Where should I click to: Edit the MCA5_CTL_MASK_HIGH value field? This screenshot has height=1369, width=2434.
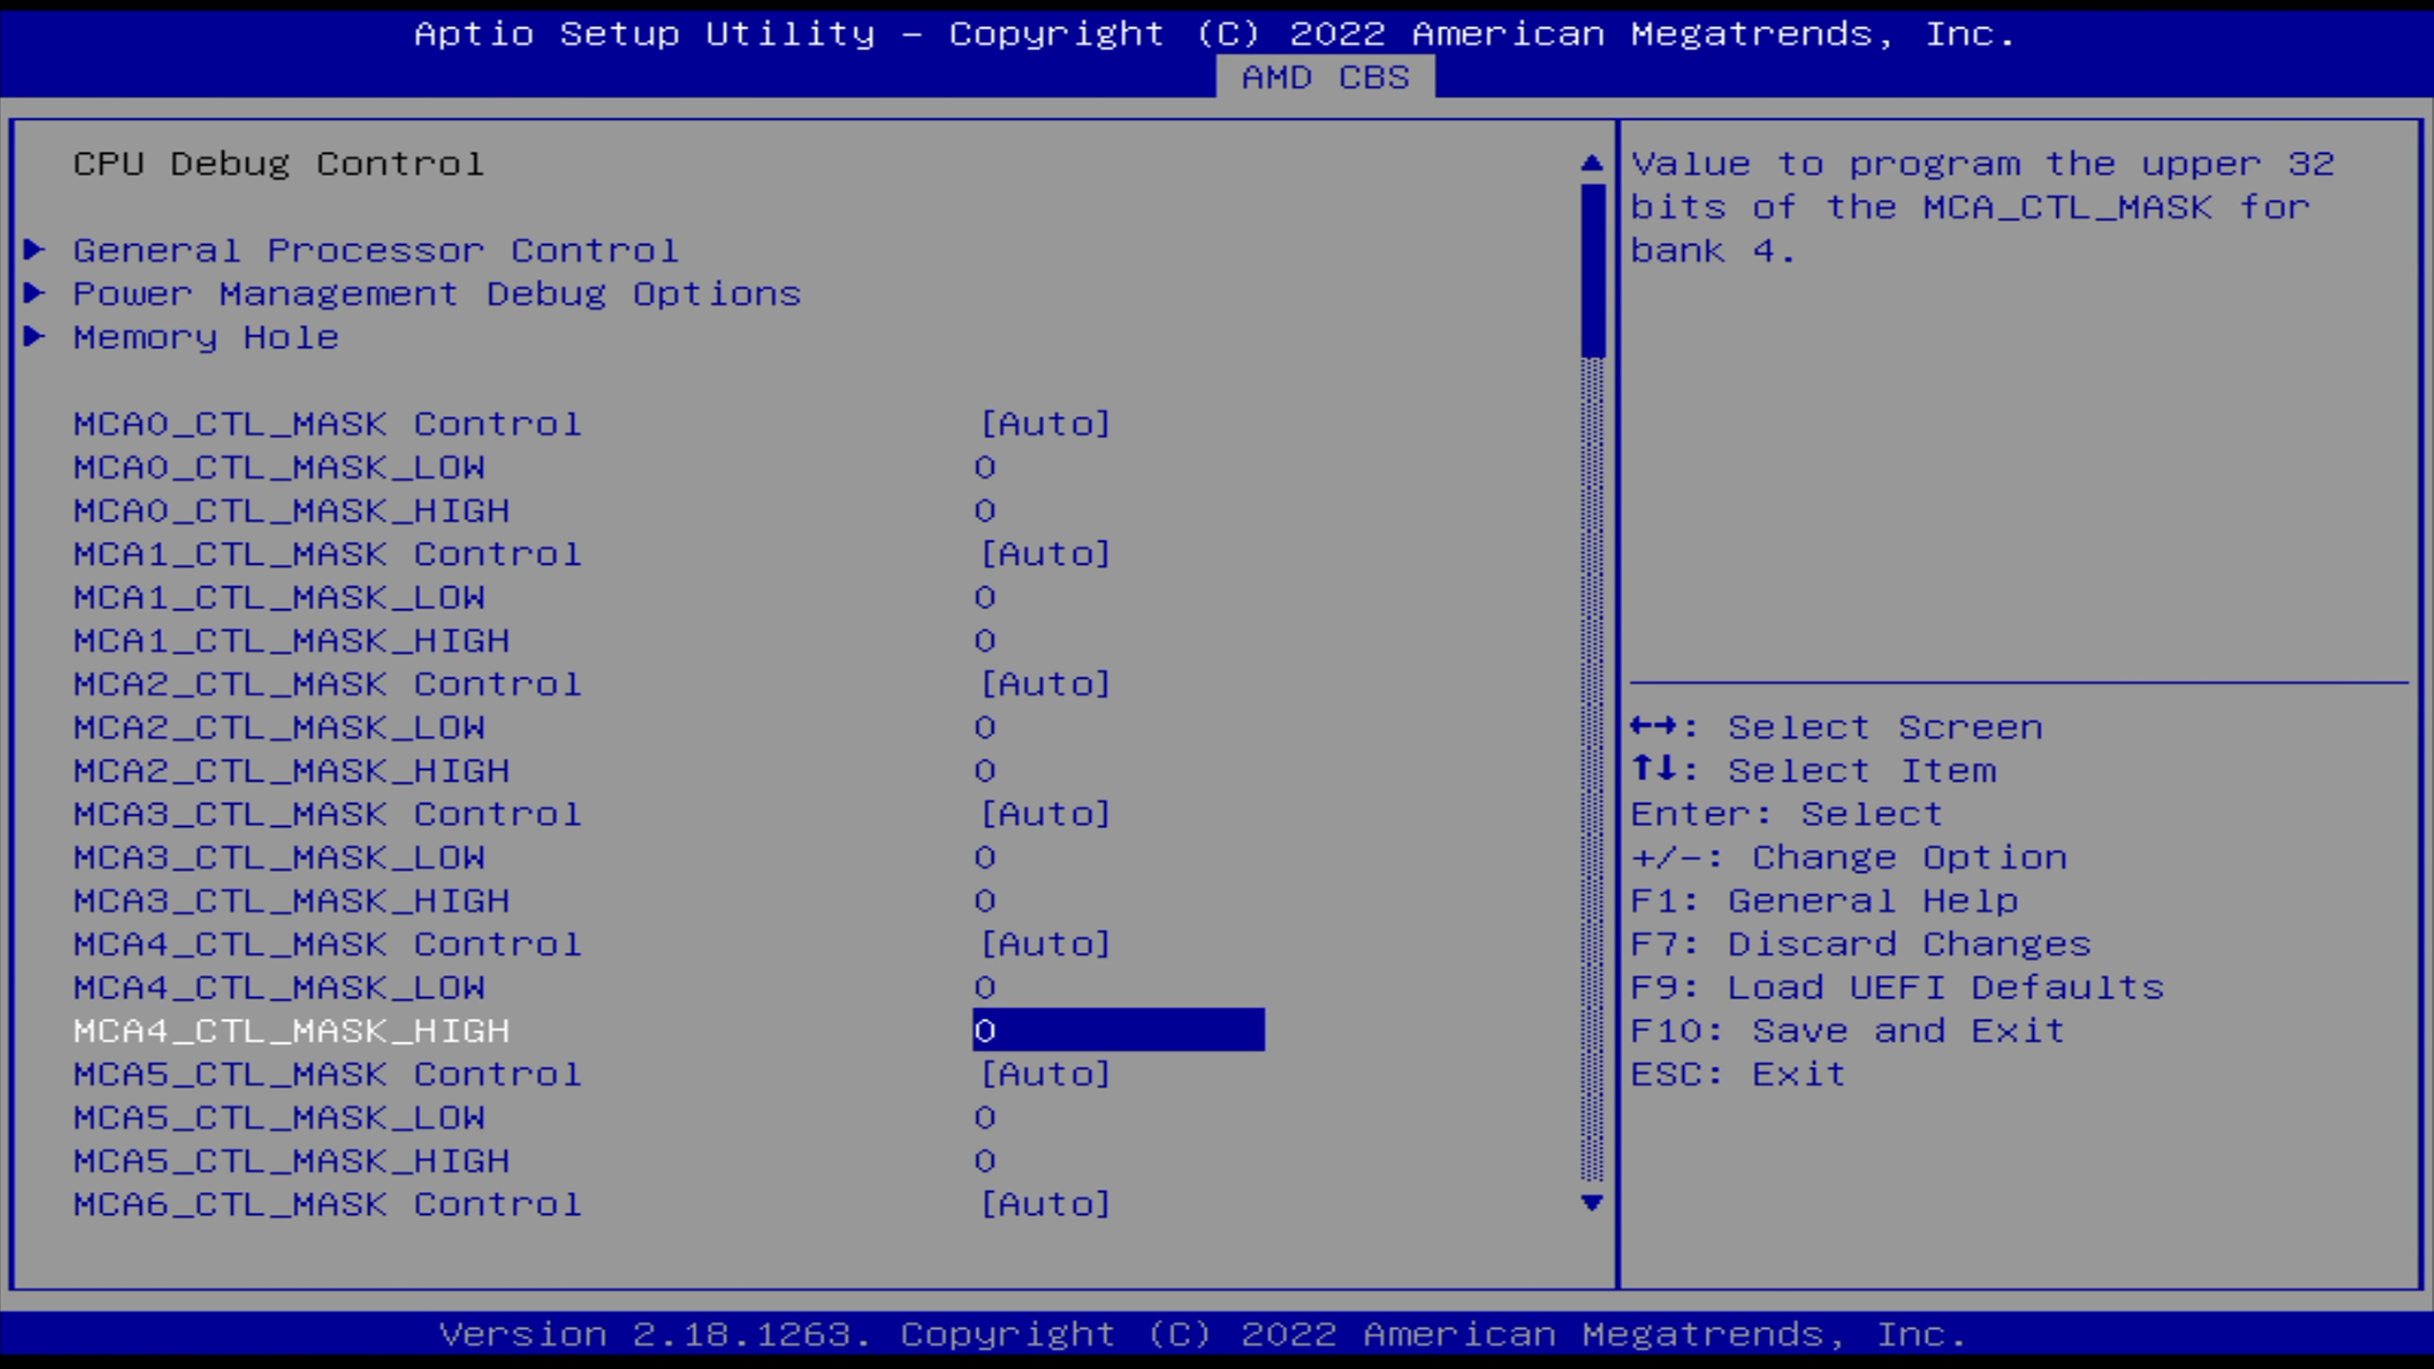(984, 1161)
